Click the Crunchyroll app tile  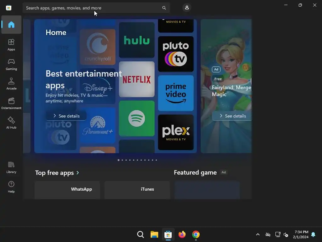pyautogui.click(x=97, y=47)
